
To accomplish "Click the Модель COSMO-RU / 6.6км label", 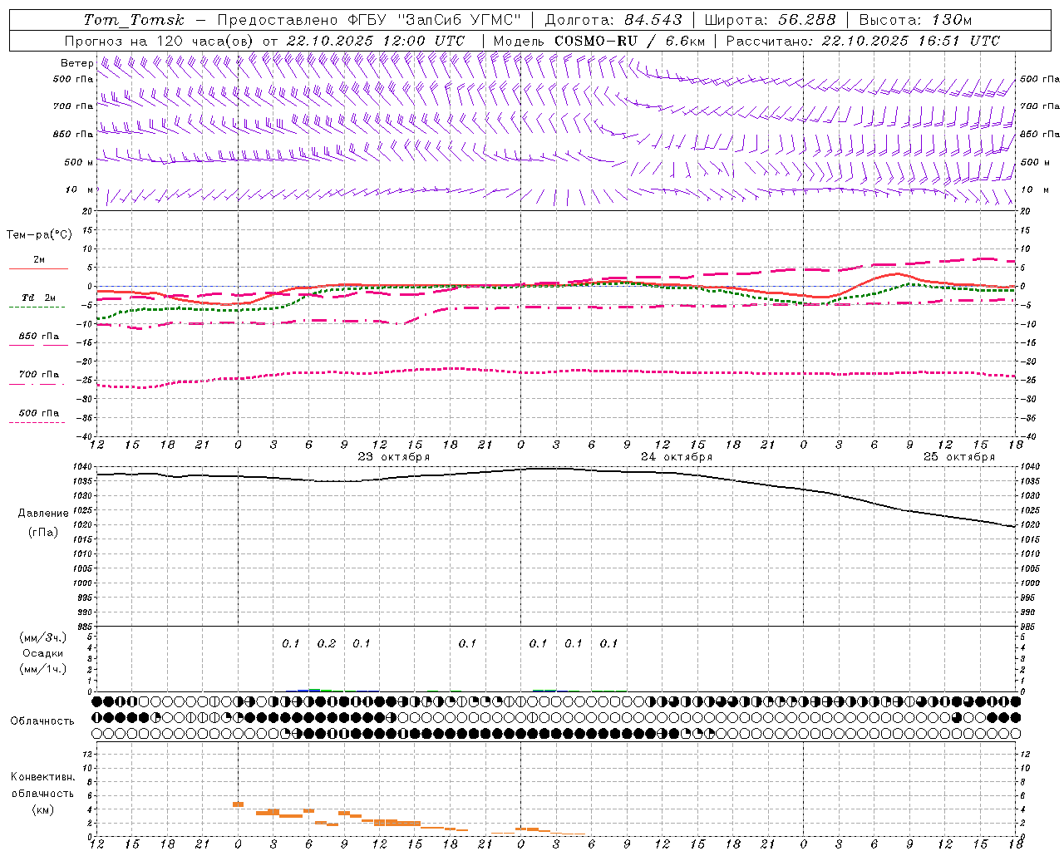I will point(599,41).
